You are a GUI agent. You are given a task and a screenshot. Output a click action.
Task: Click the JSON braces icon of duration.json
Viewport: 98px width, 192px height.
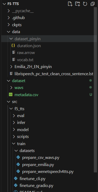coord(13,46)
